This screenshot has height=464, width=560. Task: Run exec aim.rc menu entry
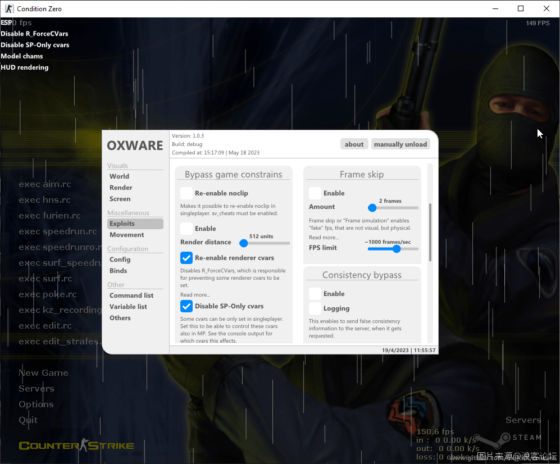[x=45, y=184]
